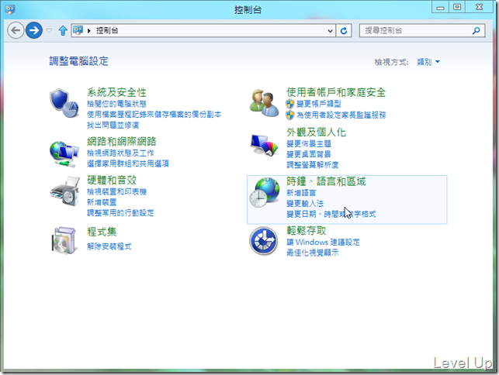Open the Clock, Language, Region globe icon
The image size is (499, 375).
point(264,192)
